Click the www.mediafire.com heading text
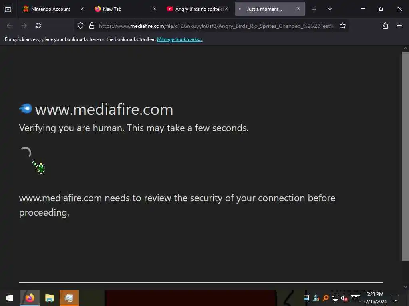 (x=104, y=110)
